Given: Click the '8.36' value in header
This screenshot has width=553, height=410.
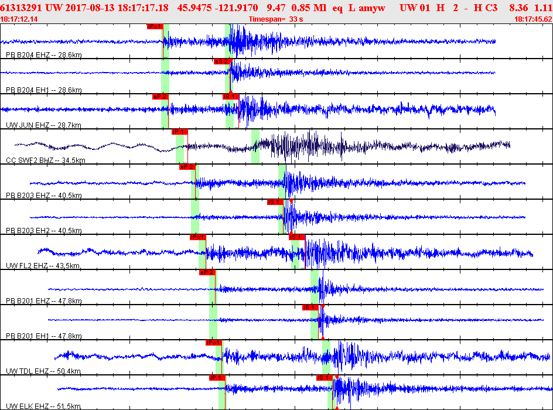Looking at the screenshot, I should pyautogui.click(x=518, y=8).
